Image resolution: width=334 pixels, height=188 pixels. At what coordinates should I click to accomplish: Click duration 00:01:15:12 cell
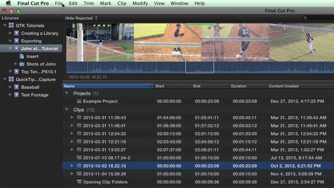[244, 142]
